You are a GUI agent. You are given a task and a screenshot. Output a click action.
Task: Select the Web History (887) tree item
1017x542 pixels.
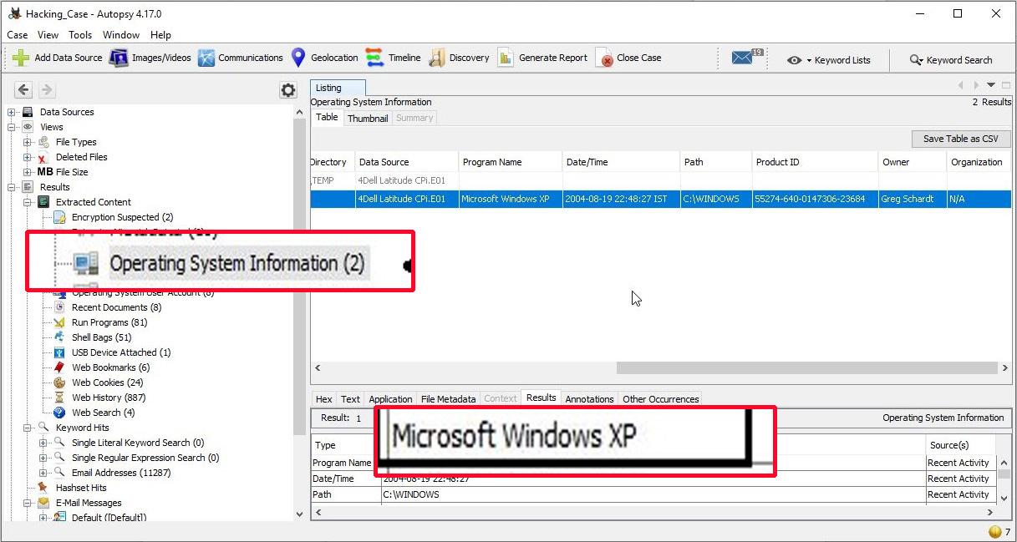click(x=109, y=398)
